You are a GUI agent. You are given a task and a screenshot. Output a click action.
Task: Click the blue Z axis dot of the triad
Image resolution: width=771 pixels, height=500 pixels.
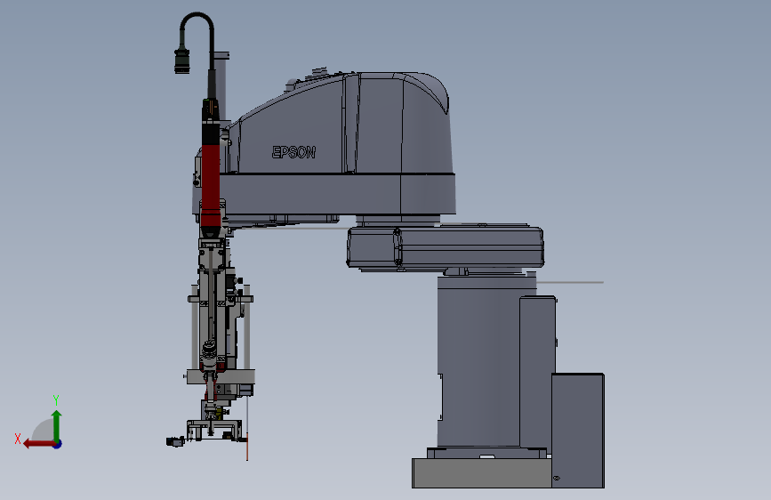pyautogui.click(x=58, y=444)
